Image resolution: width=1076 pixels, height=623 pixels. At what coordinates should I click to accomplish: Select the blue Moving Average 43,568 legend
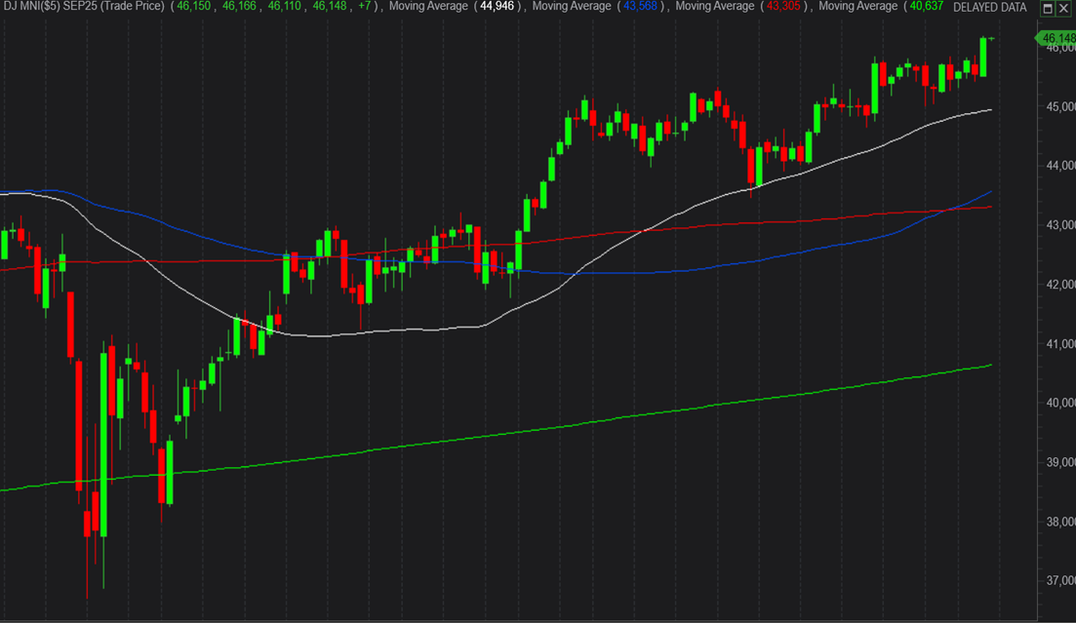coord(599,7)
